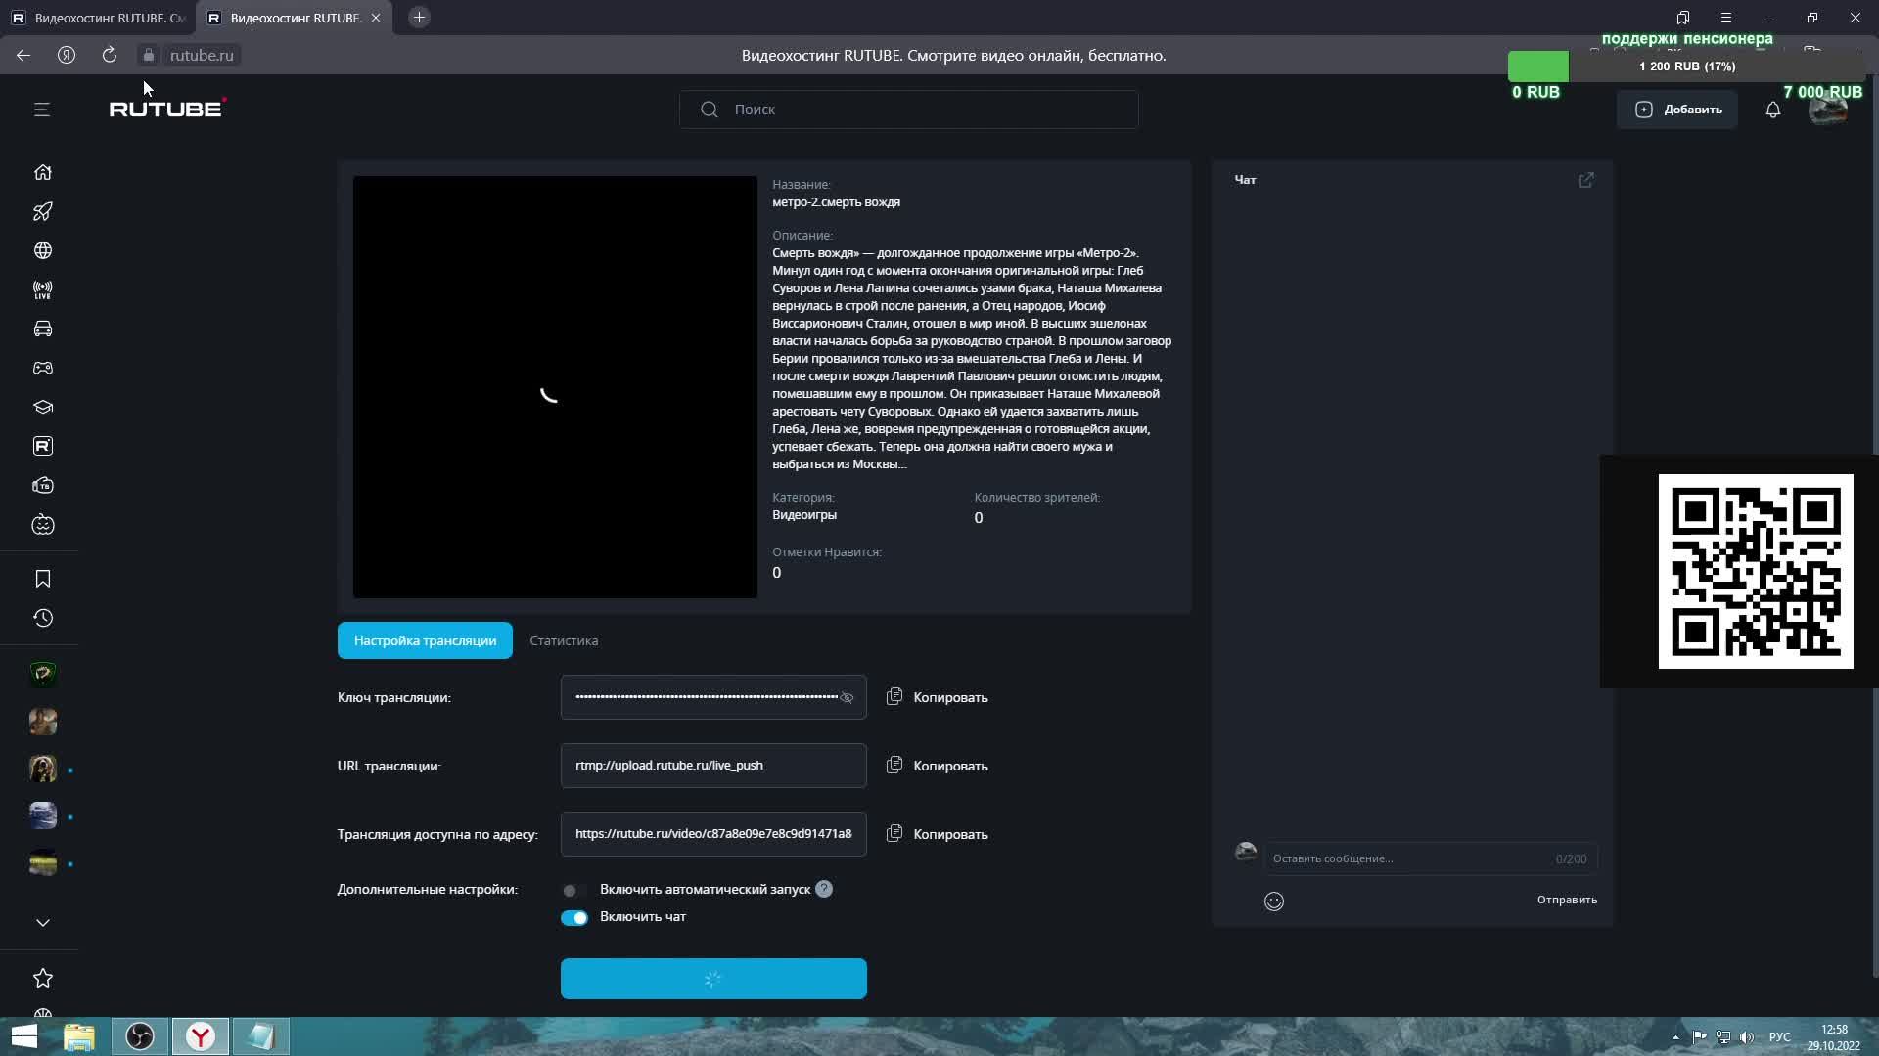
Task: Open the second subscription channel avatar
Action: point(43,722)
